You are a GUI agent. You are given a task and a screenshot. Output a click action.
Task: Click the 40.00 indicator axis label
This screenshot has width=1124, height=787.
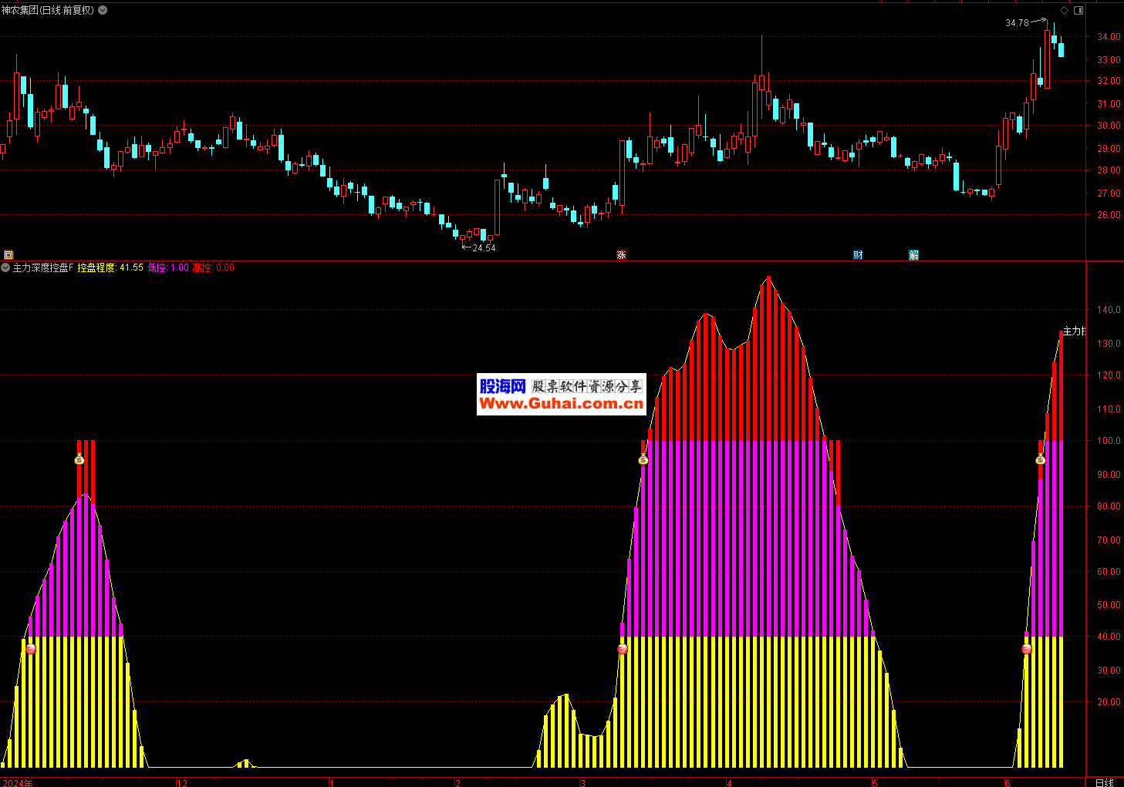[1109, 637]
